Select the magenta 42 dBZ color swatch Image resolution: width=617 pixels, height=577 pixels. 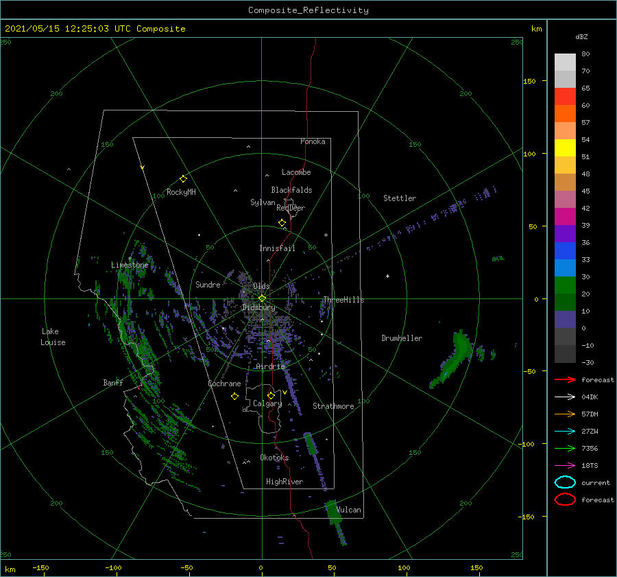pos(565,216)
